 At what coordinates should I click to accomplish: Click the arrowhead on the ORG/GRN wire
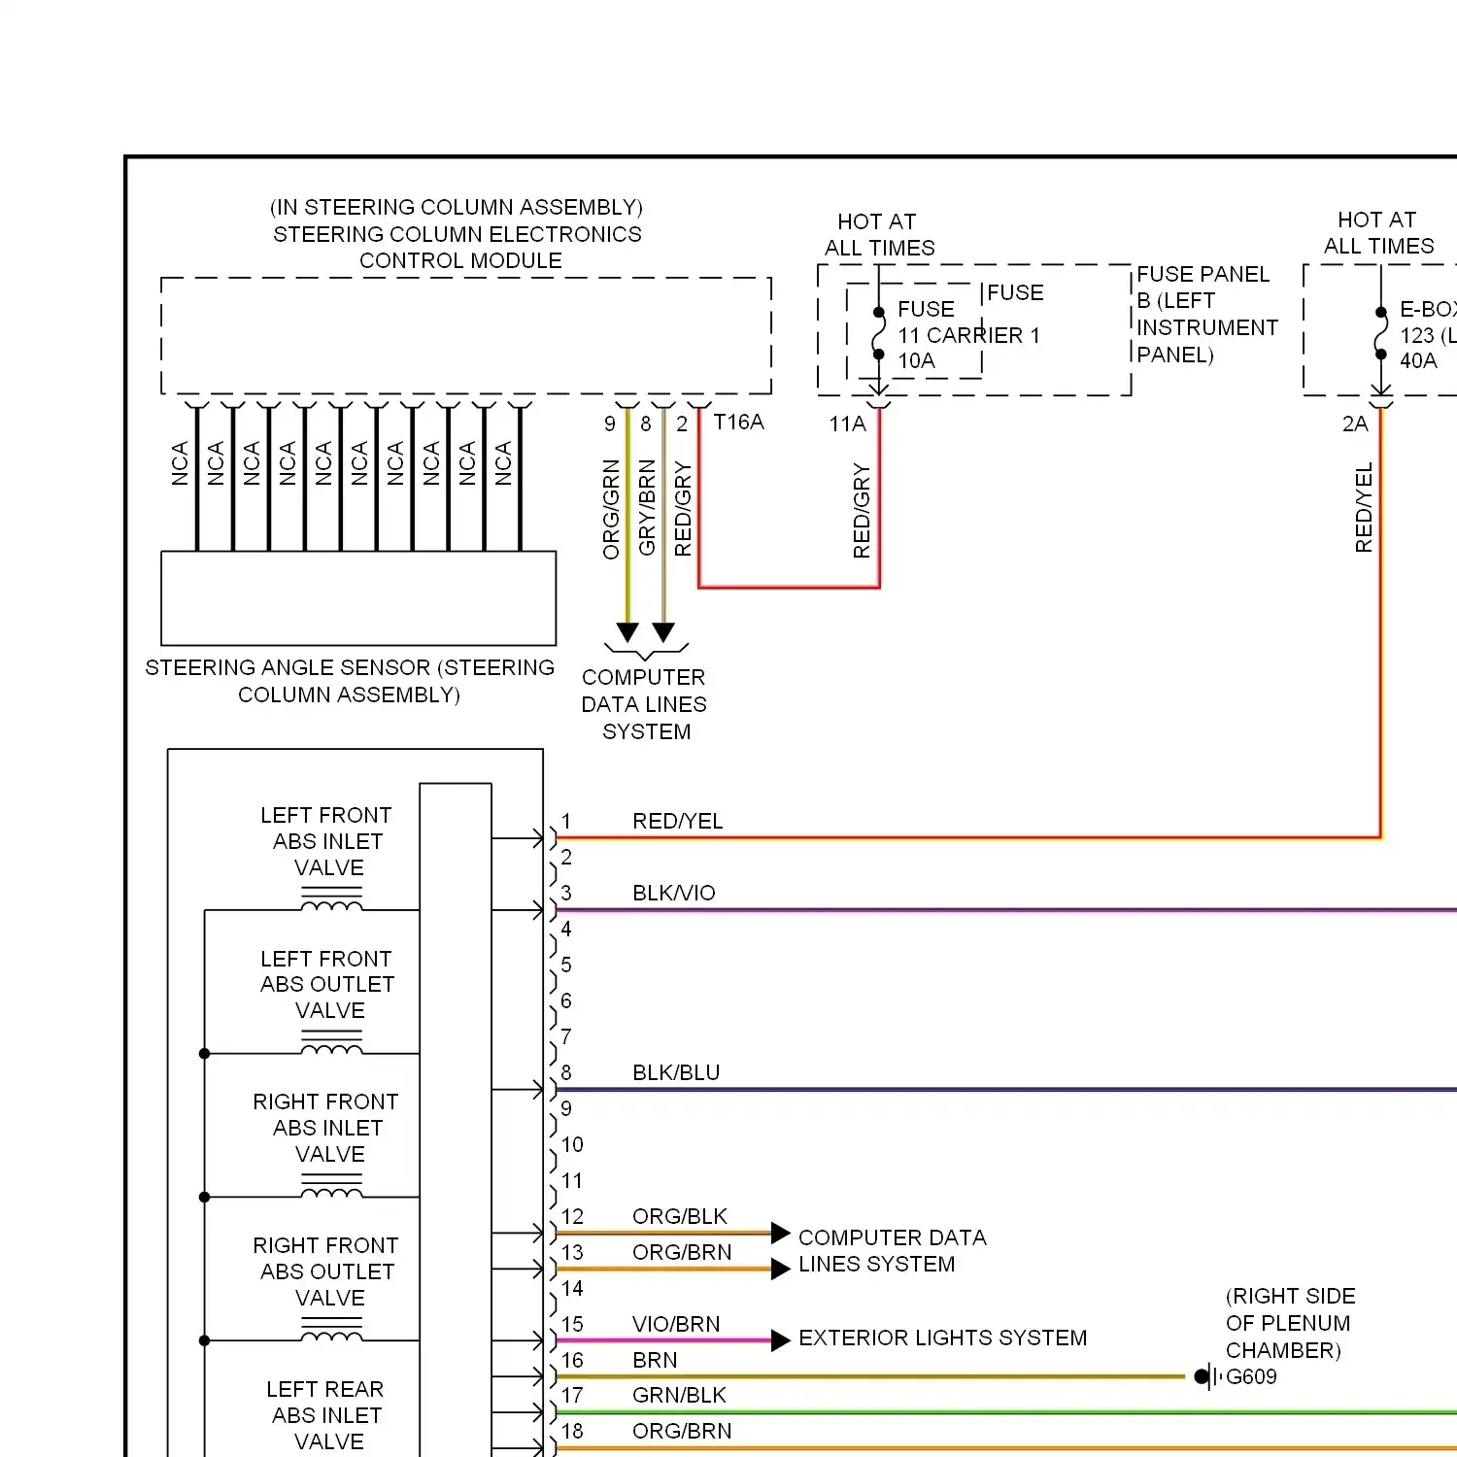pyautogui.click(x=627, y=632)
